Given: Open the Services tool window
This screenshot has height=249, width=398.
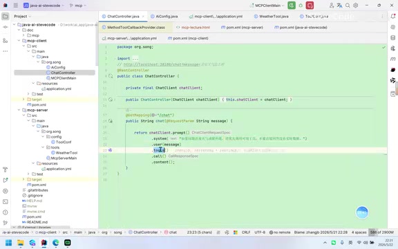Looking at the screenshot, I should point(5,191).
